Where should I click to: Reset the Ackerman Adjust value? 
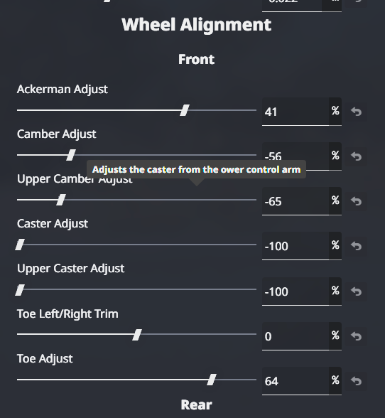coord(356,112)
